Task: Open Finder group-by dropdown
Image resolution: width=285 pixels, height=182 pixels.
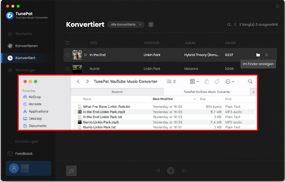Action: 194,82
